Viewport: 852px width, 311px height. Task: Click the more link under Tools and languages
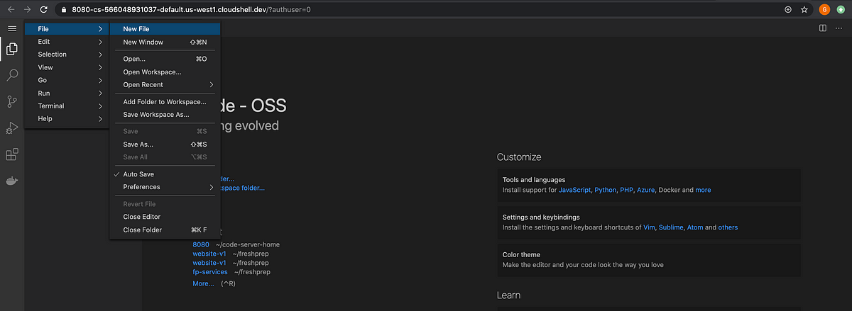(703, 190)
